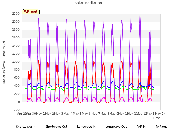Click the Radiation y-axis title
The width and height of the screenshot is (177, 132).
pyautogui.click(x=4, y=62)
